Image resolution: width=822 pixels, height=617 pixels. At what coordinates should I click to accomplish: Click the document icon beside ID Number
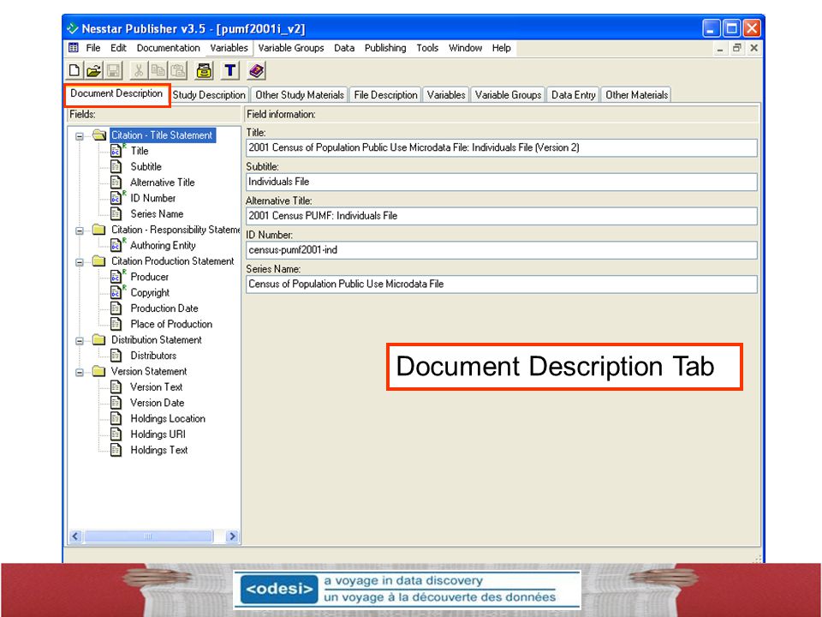click(x=116, y=198)
